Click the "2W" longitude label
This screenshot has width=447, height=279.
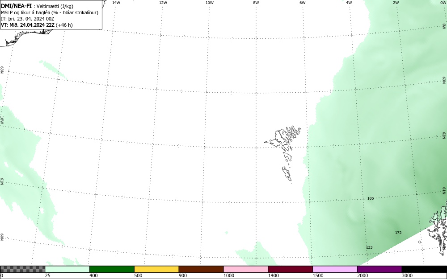point(396,3)
